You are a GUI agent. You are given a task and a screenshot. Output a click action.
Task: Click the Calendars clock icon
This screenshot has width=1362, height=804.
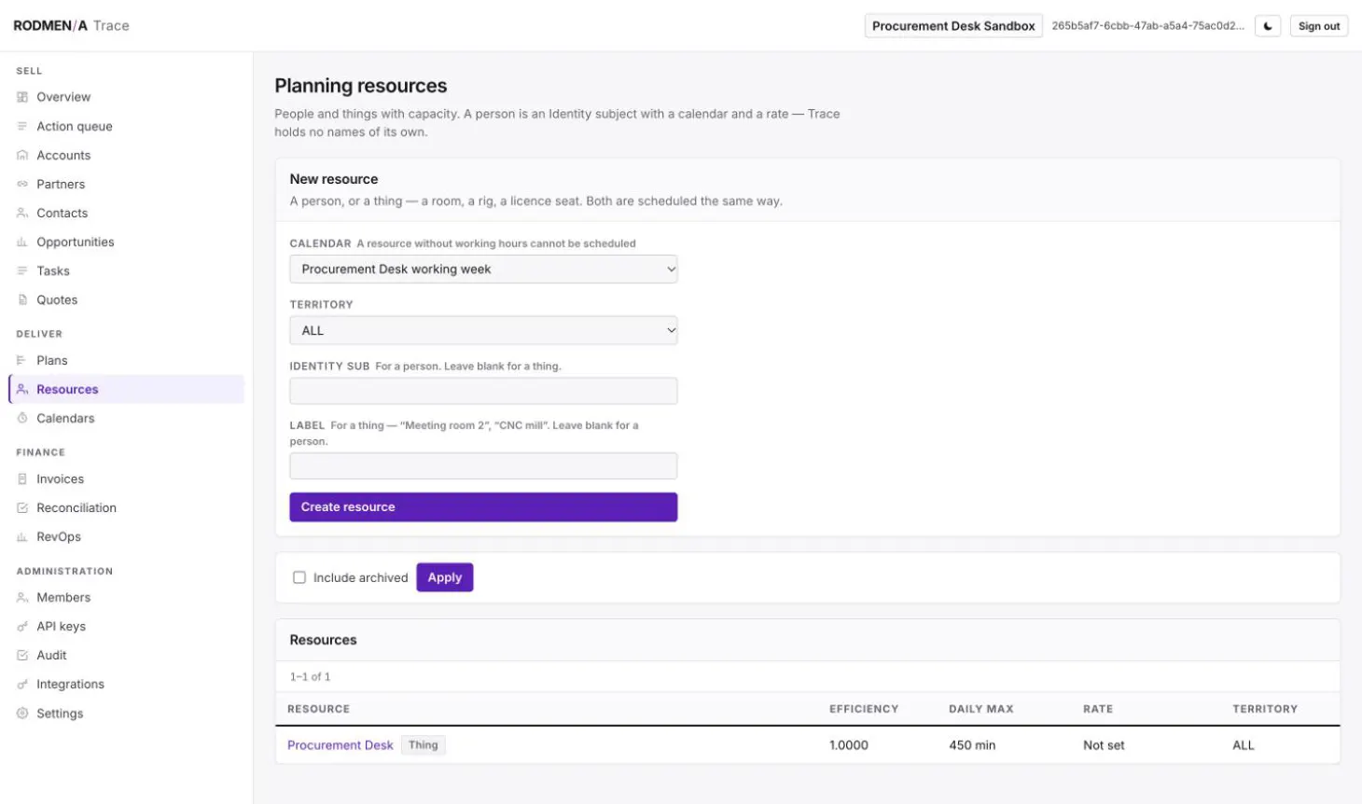[22, 418]
